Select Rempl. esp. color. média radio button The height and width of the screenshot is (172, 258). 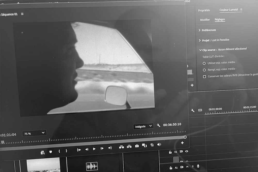click(204, 70)
